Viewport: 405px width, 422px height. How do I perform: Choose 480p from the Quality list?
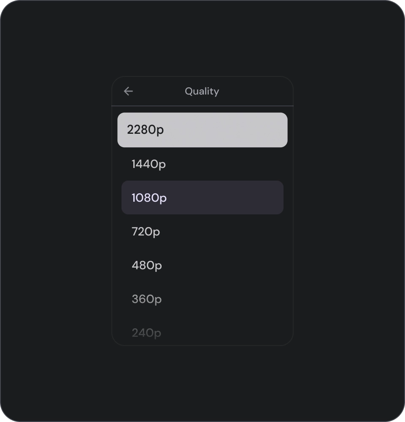pyautogui.click(x=202, y=265)
